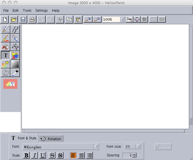Select the skew transform tool
The height and width of the screenshot is (160, 193).
6,73
